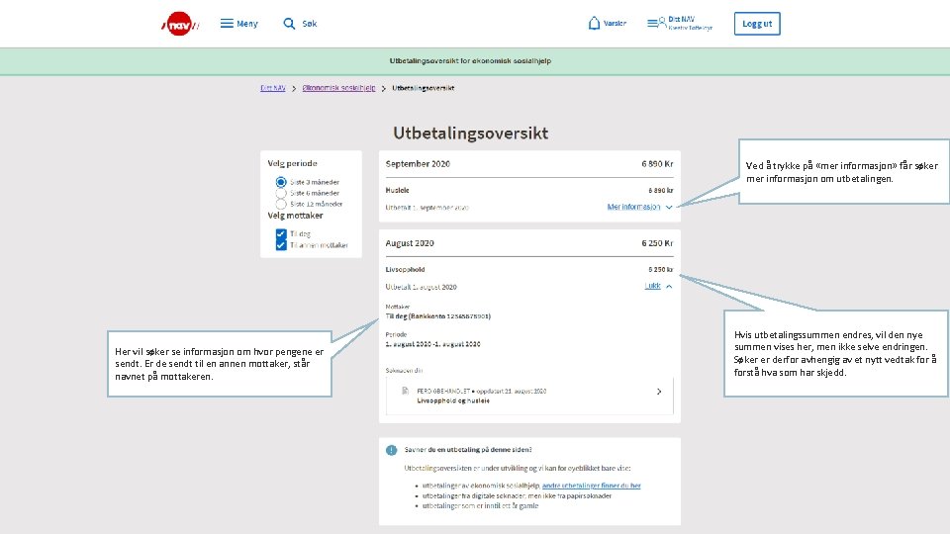Click the 6 250 Kr month total

(657, 243)
